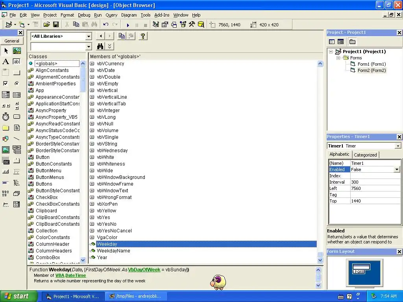The width and height of the screenshot is (403, 302).
Task: Open the Debug menu
Action: (x=84, y=15)
